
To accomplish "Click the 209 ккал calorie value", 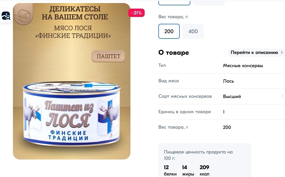I will [205, 170].
